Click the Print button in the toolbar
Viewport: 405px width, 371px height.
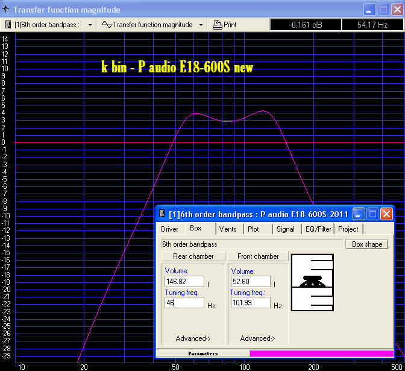click(224, 25)
